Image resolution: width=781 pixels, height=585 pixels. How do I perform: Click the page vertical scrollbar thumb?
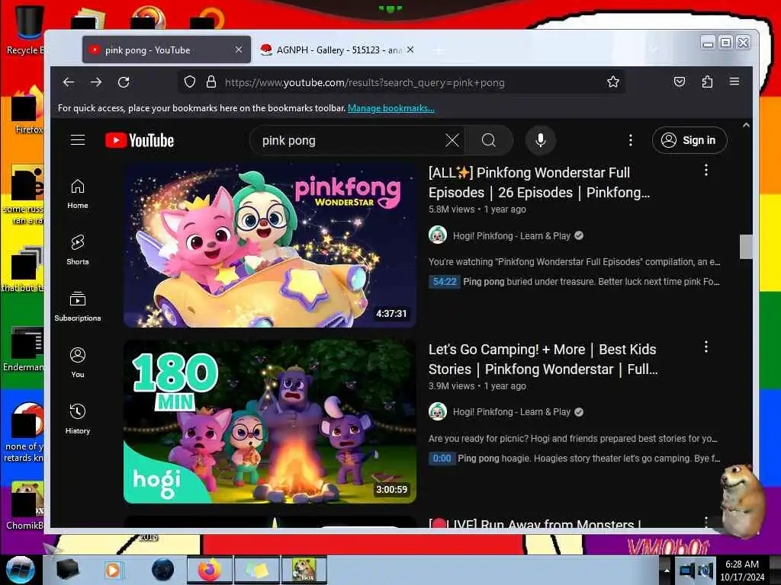(746, 247)
